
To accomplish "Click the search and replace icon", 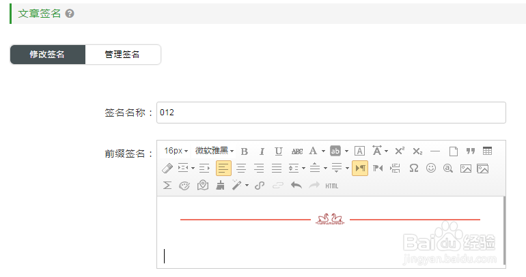I will click(448, 168).
